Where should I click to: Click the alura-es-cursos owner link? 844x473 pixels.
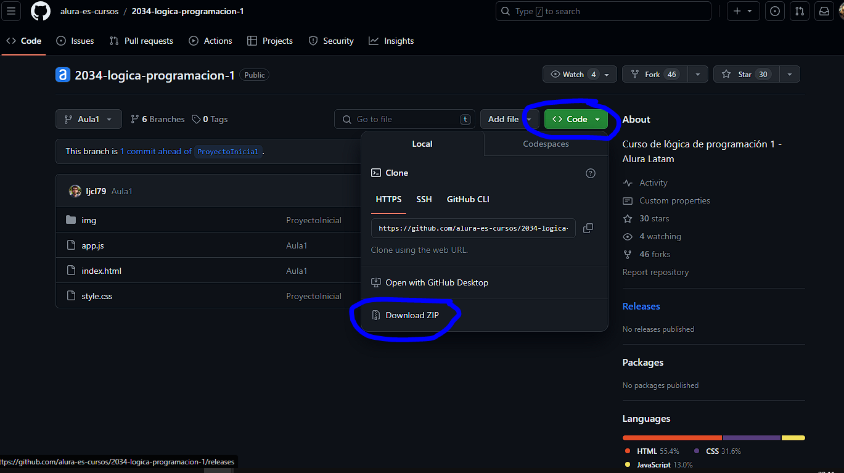[89, 11]
